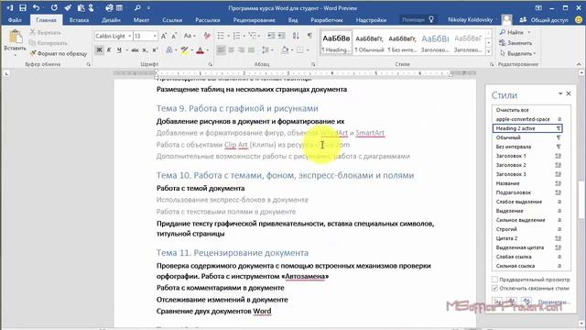586x330 pixels.
Task: Collapse the ribbon with the caret icon
Action: [x=579, y=64]
